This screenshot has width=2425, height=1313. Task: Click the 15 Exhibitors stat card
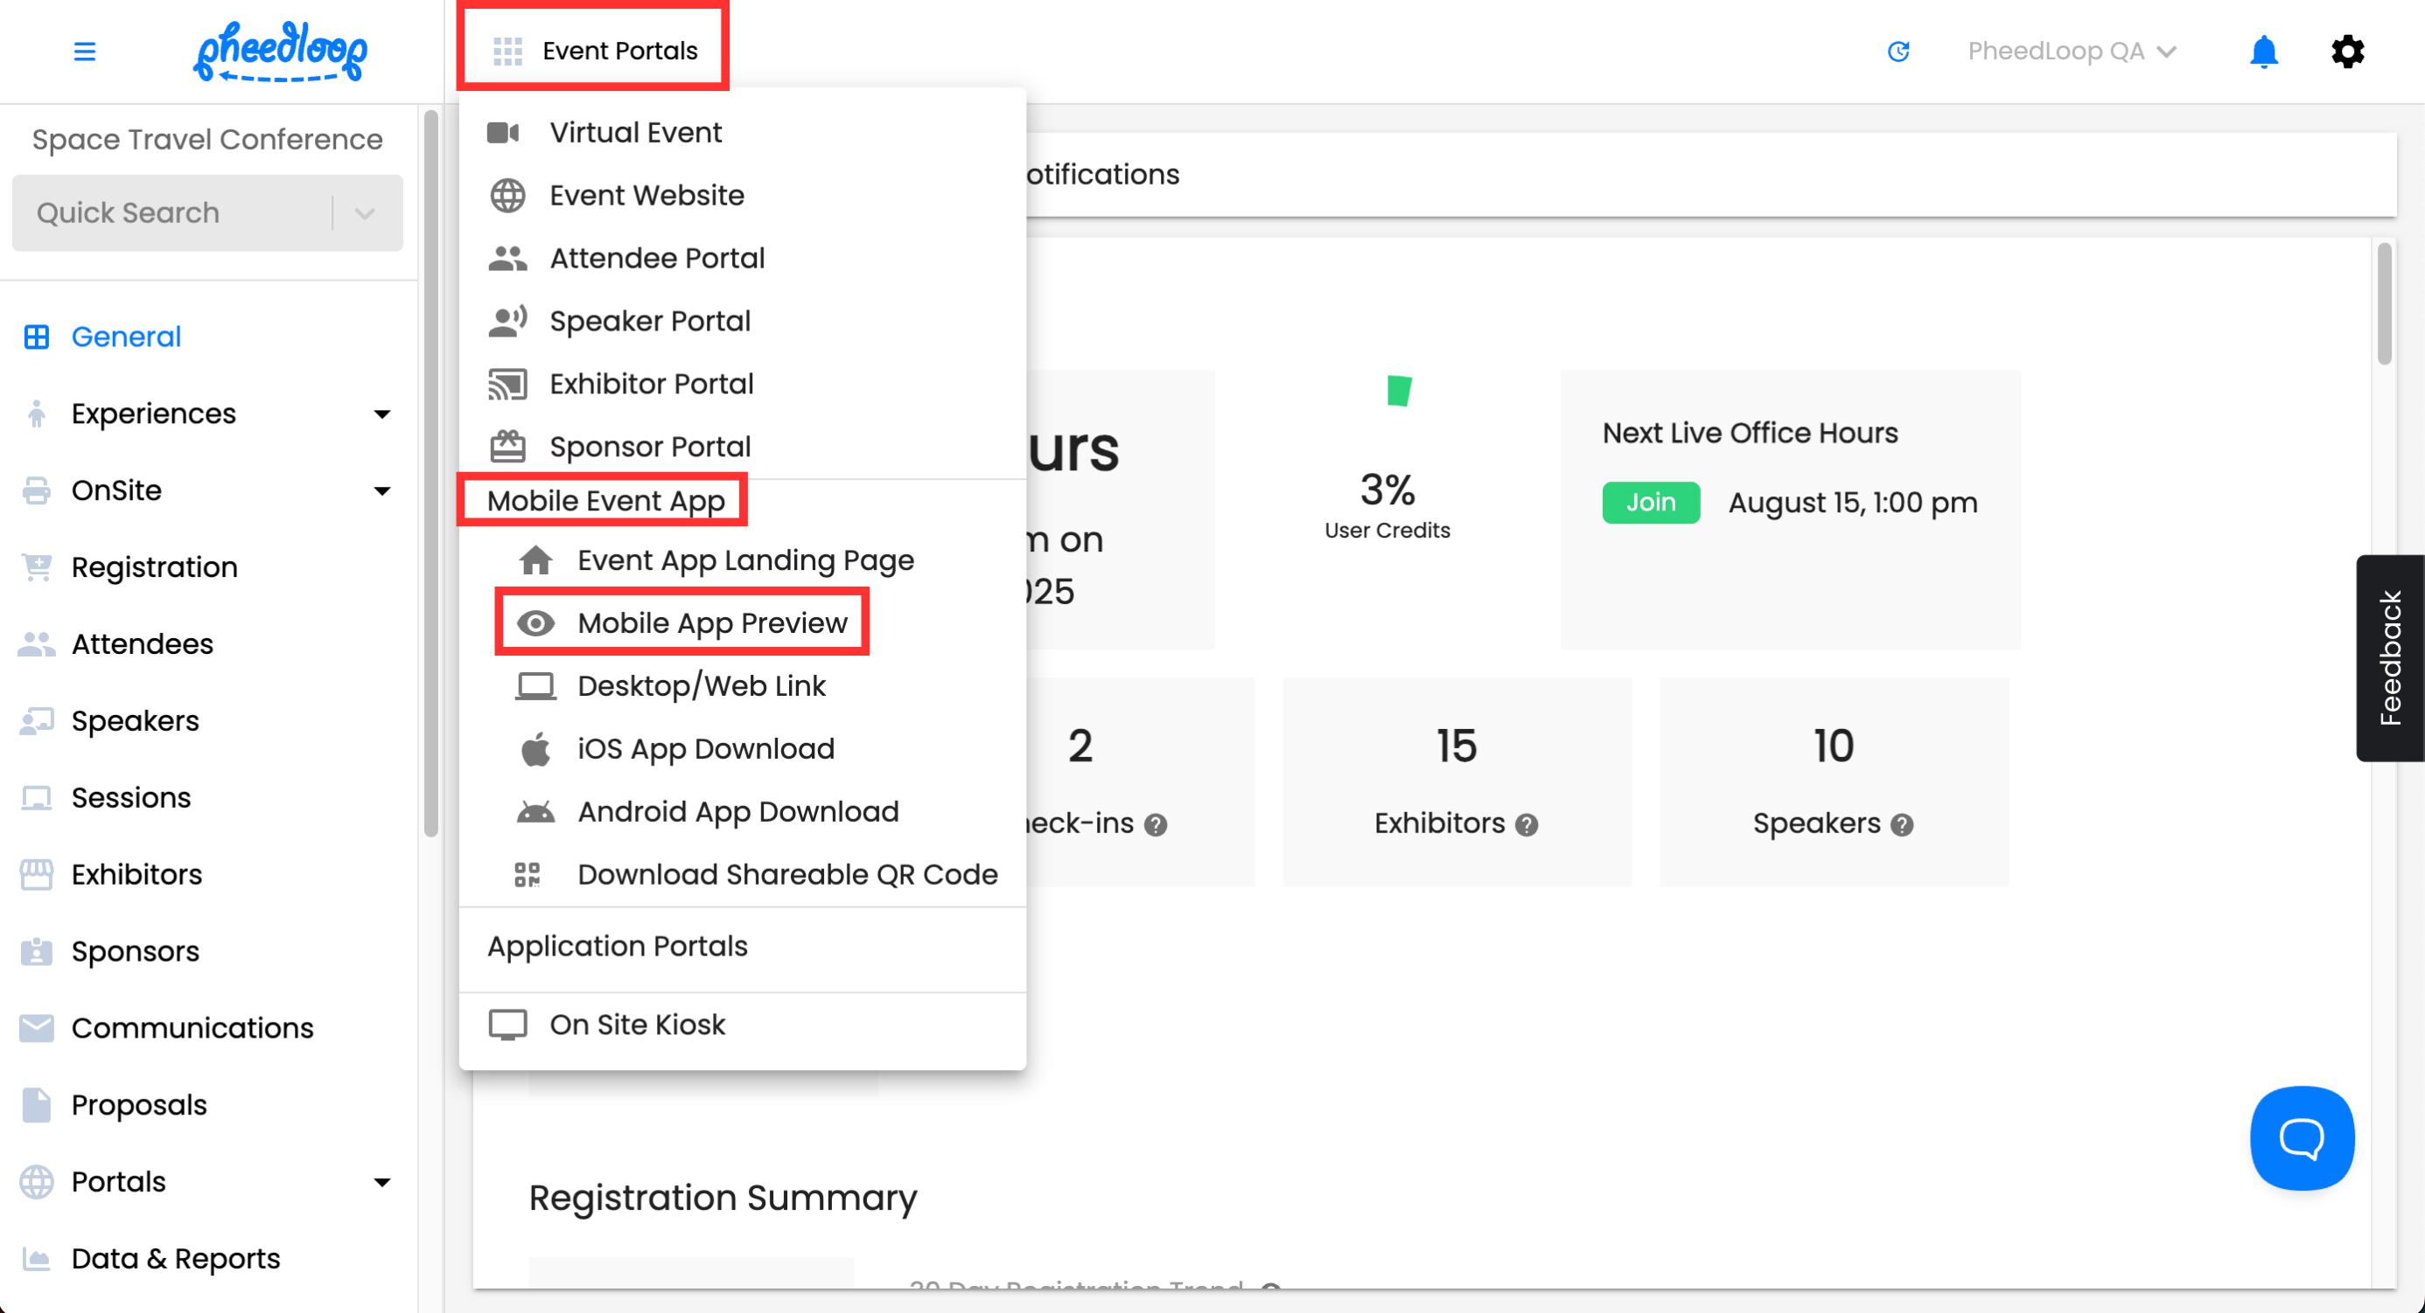pyautogui.click(x=1457, y=781)
